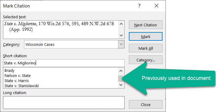Image resolution: width=216 pixels, height=112 pixels.
Task: Select State v. Stanislawski in the list
Action: 22,86
